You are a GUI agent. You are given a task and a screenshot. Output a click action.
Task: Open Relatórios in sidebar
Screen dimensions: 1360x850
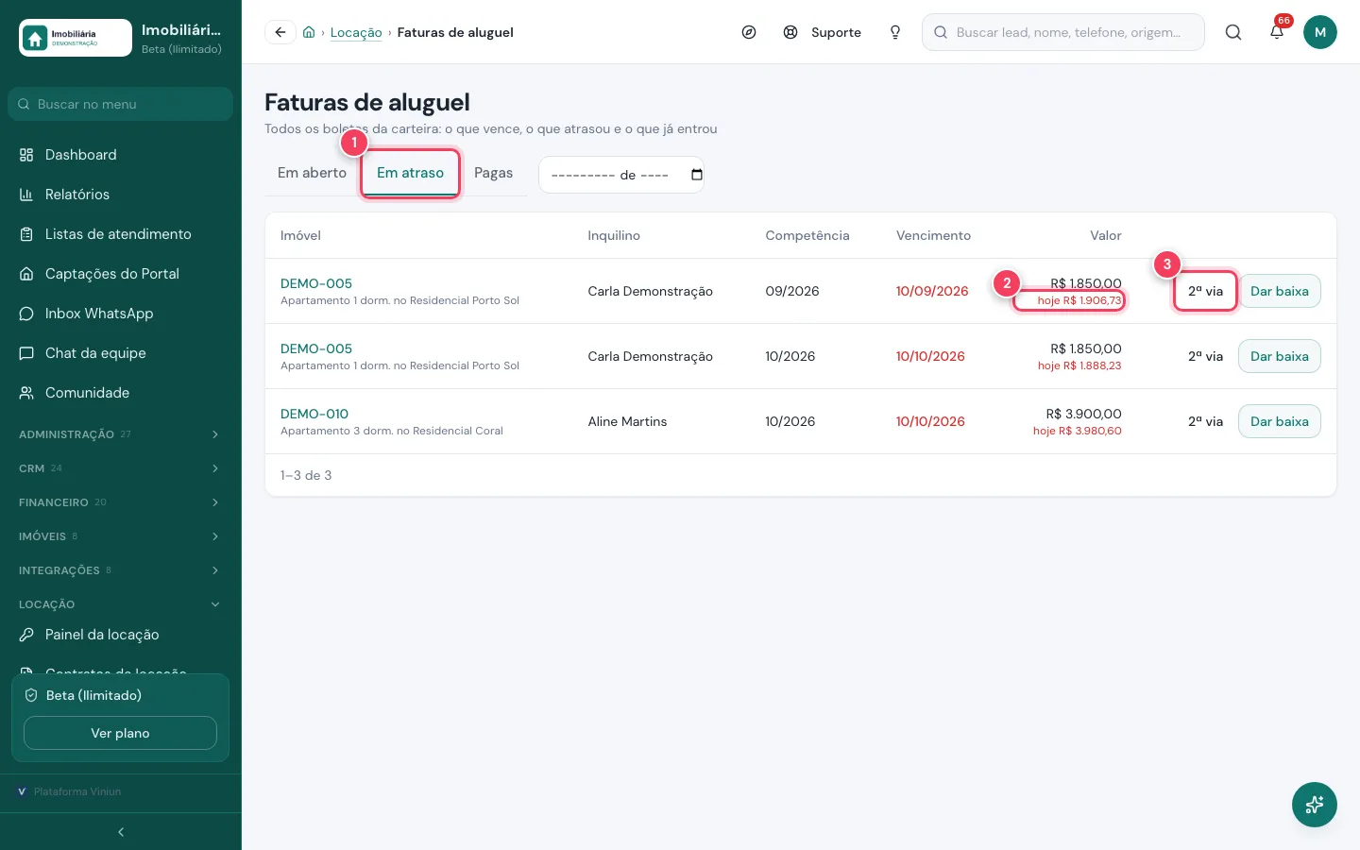coord(121,195)
